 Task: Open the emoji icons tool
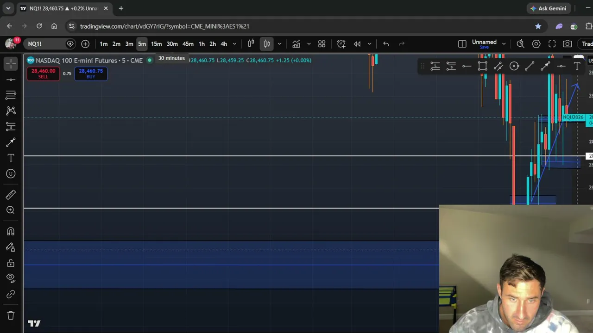pos(11,173)
